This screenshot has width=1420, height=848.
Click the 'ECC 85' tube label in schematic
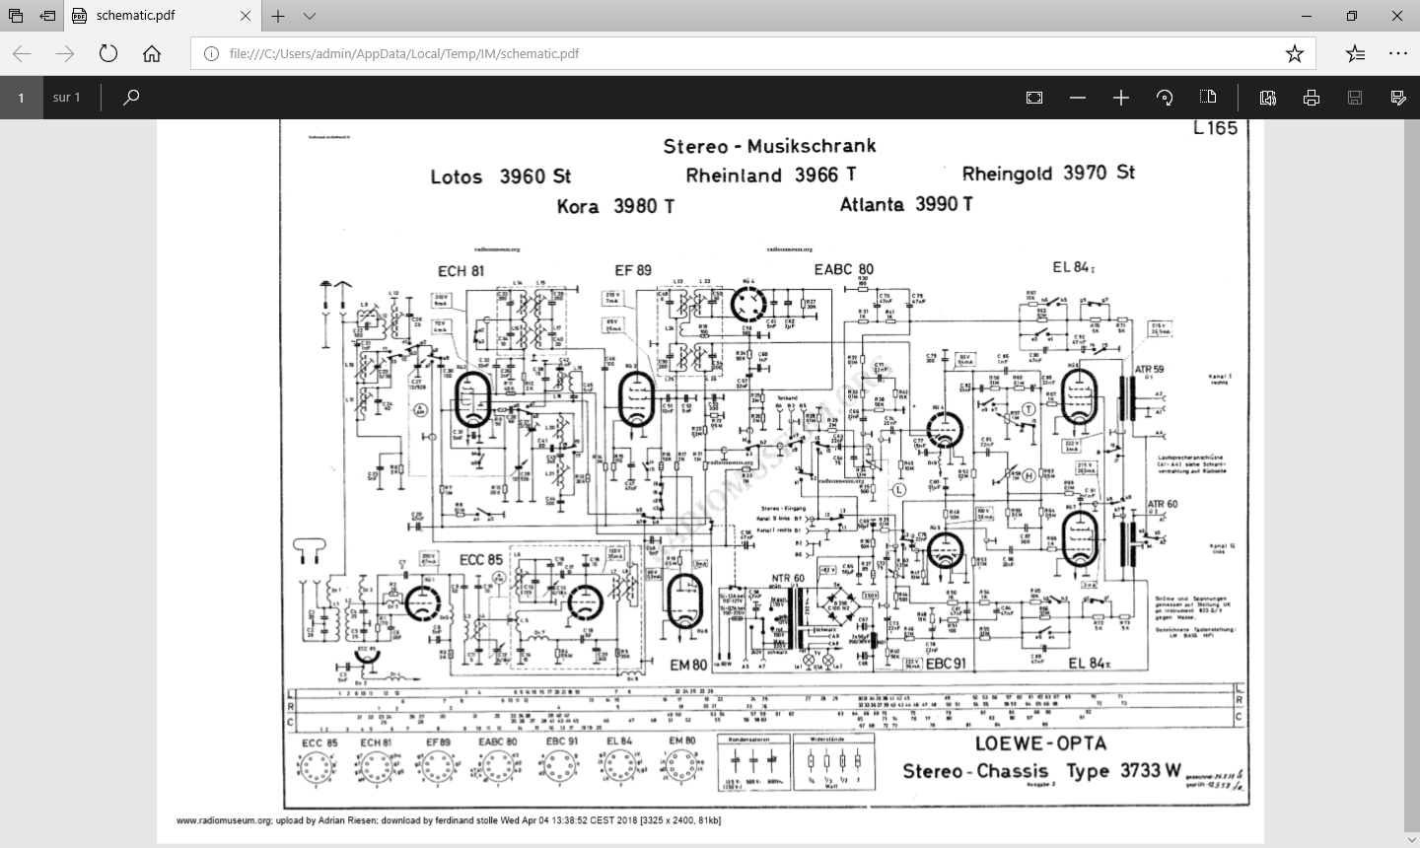click(x=481, y=559)
